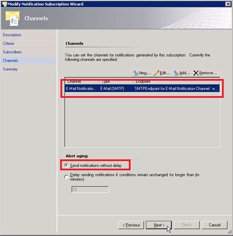
Task: Click the Next button
Action: (x=159, y=225)
